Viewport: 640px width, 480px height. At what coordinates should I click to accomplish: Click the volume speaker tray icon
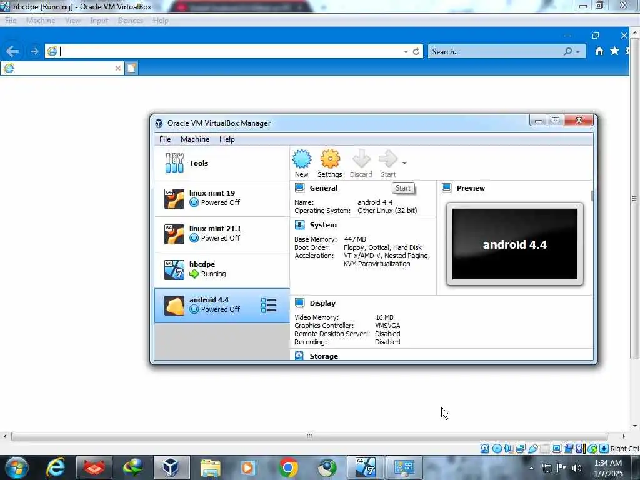[576, 468]
